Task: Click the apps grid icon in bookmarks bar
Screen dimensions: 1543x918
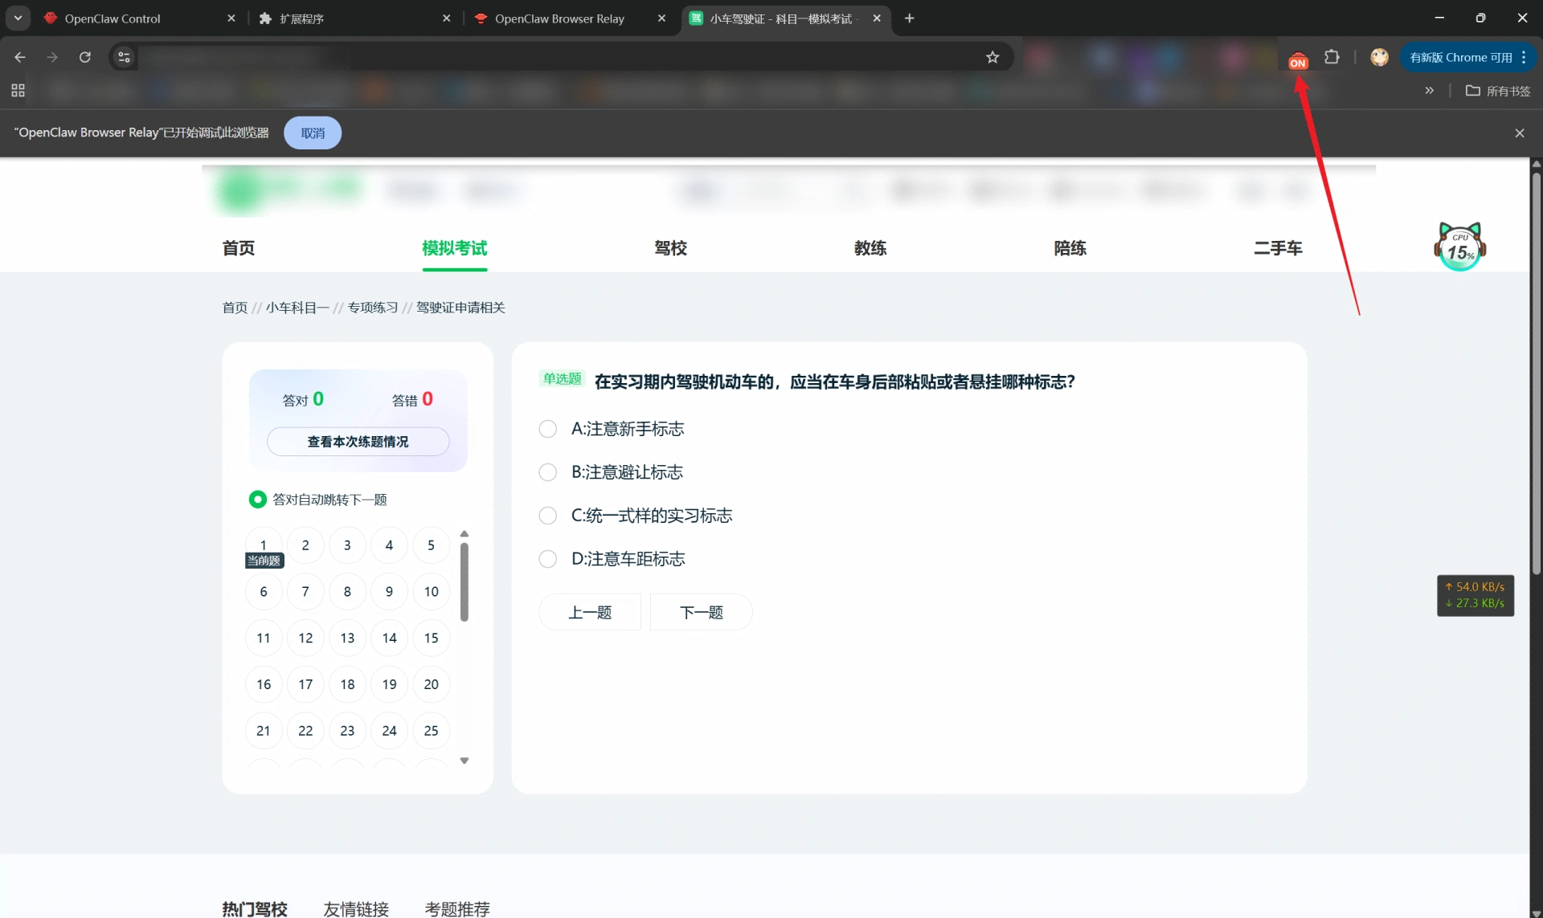Action: pos(18,91)
